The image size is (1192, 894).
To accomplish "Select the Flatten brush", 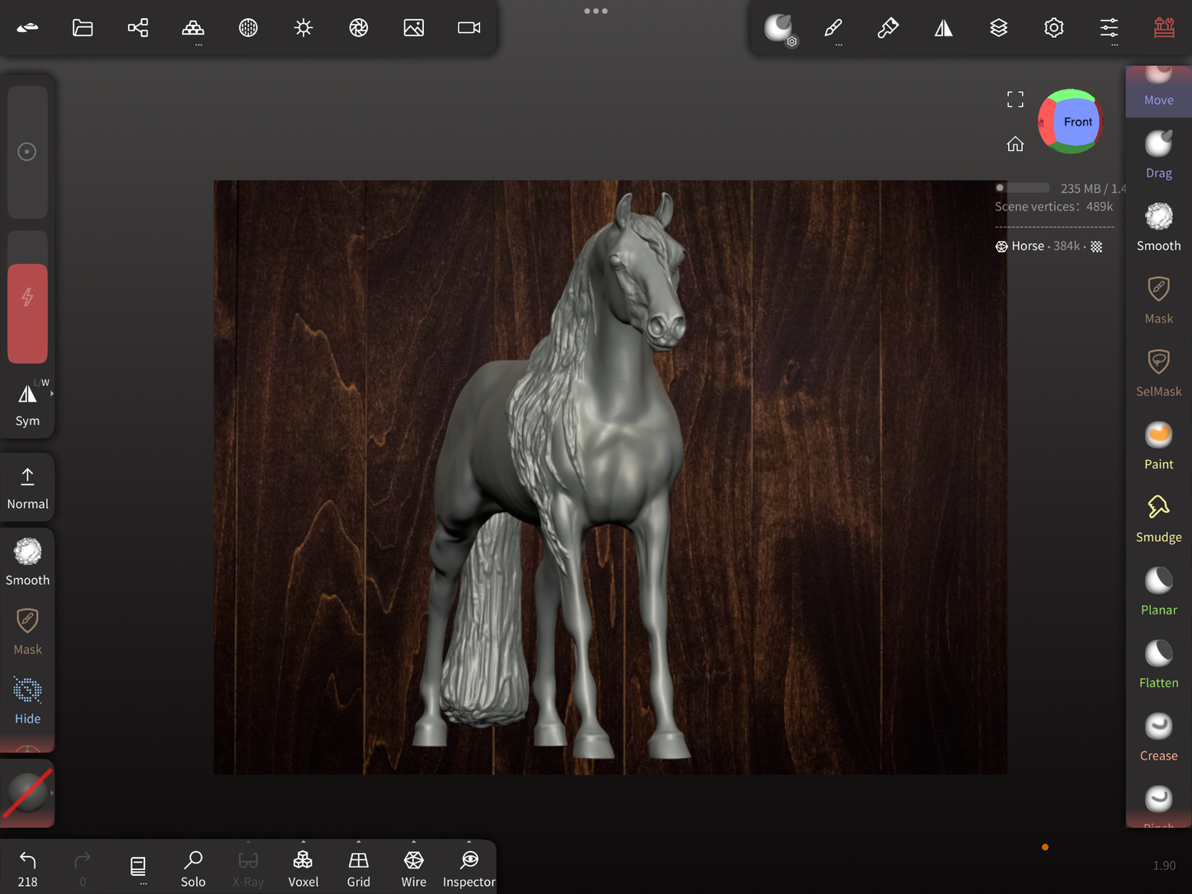I will (1158, 664).
